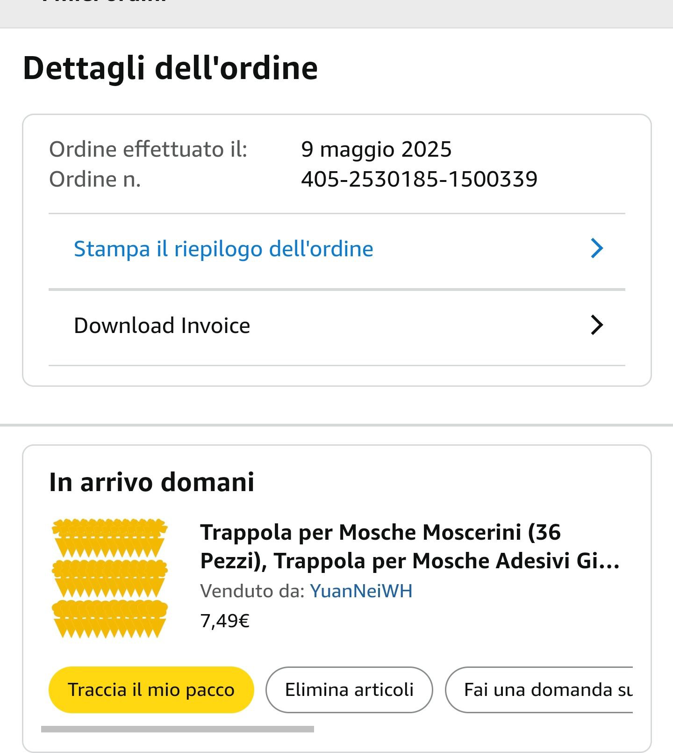Visit seller YuanNeiWH's page

[x=361, y=591]
